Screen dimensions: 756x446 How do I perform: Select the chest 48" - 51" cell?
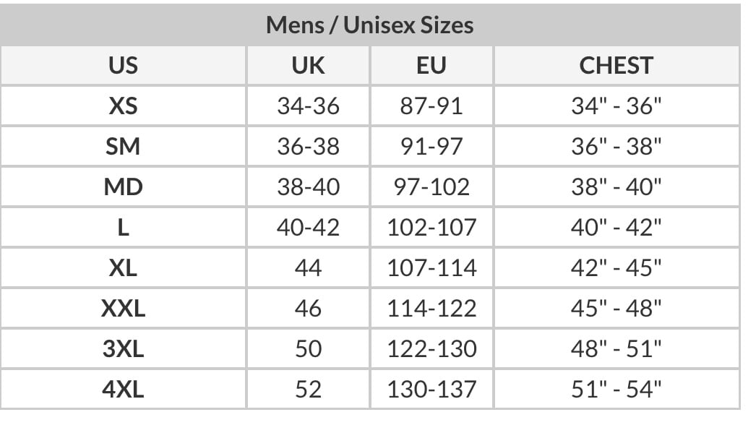tap(617, 349)
